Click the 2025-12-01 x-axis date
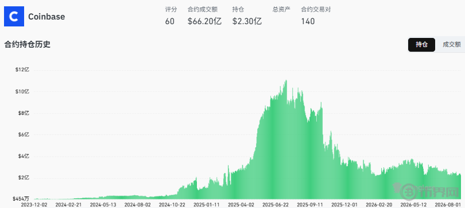The image size is (465, 208). 344,205
